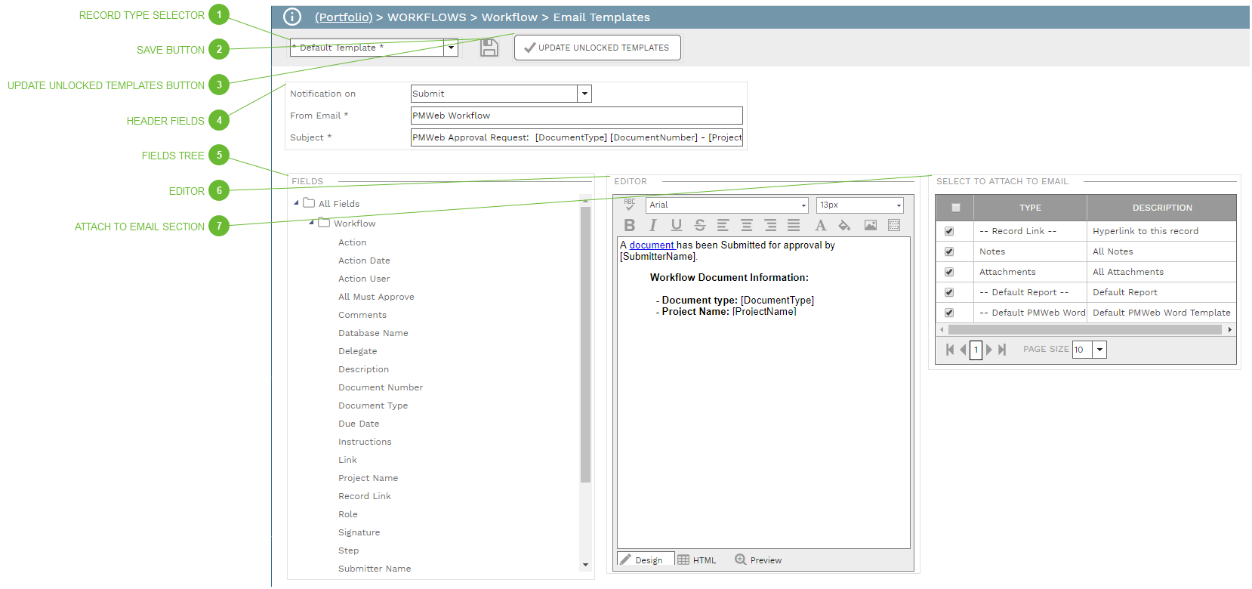
Task: Apply strikethrough formatting in the editor
Action: click(x=700, y=225)
